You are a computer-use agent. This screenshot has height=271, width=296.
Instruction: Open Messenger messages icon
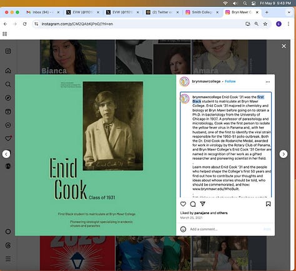pos(8,125)
